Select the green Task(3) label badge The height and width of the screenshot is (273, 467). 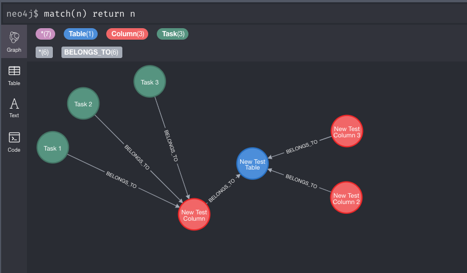(x=172, y=34)
